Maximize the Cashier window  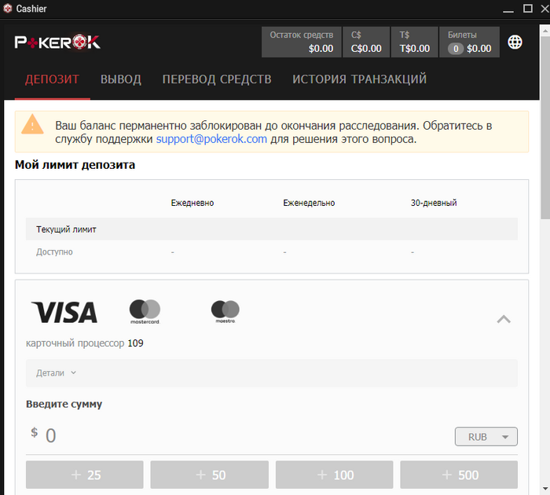(x=528, y=9)
